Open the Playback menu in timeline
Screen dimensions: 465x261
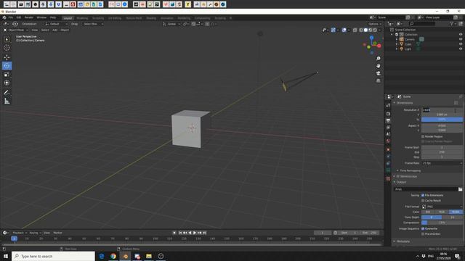pos(19,233)
